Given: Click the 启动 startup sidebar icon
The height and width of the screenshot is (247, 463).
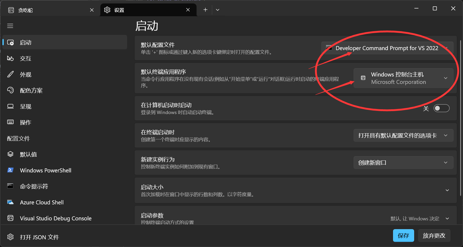Looking at the screenshot, I should tap(10, 42).
